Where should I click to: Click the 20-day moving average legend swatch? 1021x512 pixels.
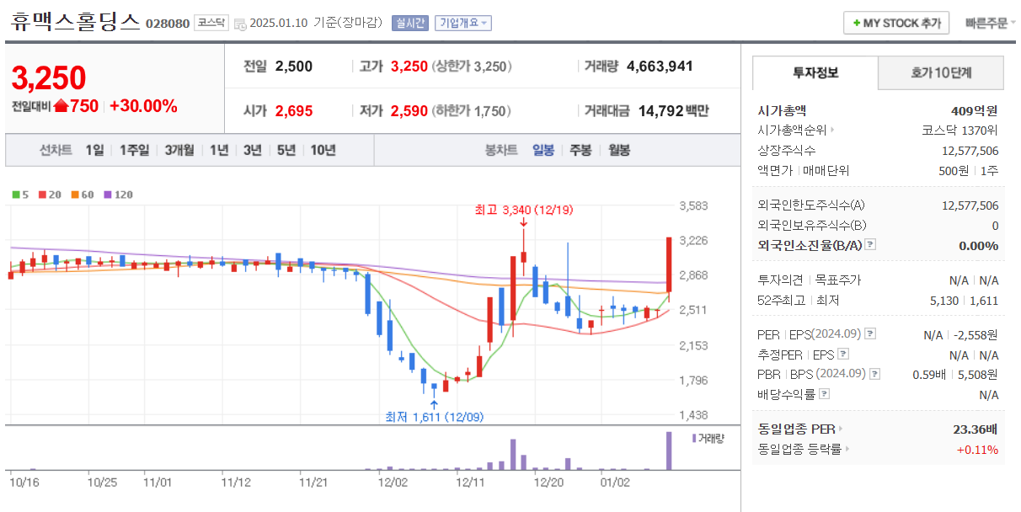tap(41, 195)
